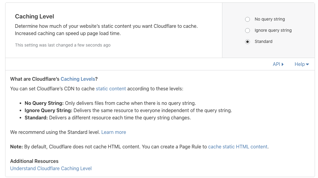Follow the static content link
318x178 pixels.
(111, 89)
